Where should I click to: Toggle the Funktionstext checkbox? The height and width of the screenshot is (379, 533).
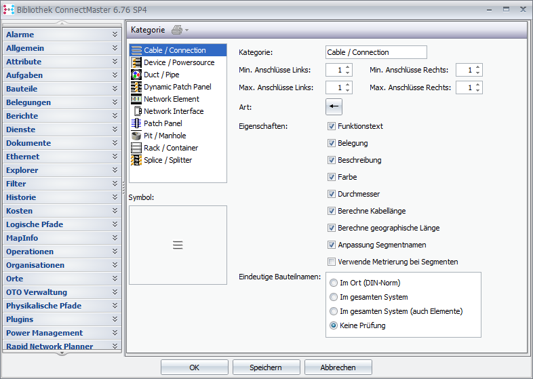click(332, 126)
